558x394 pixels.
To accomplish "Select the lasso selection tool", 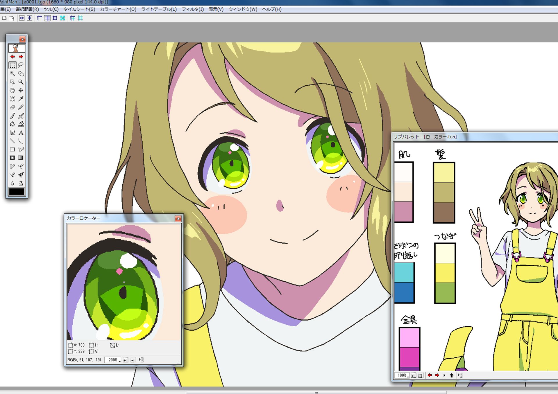I will (21, 65).
